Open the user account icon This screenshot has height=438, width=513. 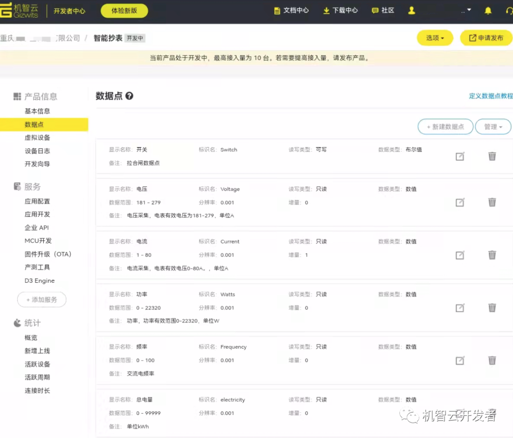pyautogui.click(x=411, y=10)
